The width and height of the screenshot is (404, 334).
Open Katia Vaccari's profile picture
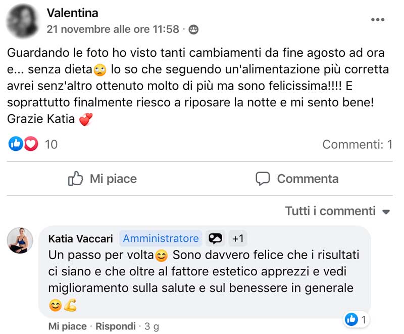point(20,240)
